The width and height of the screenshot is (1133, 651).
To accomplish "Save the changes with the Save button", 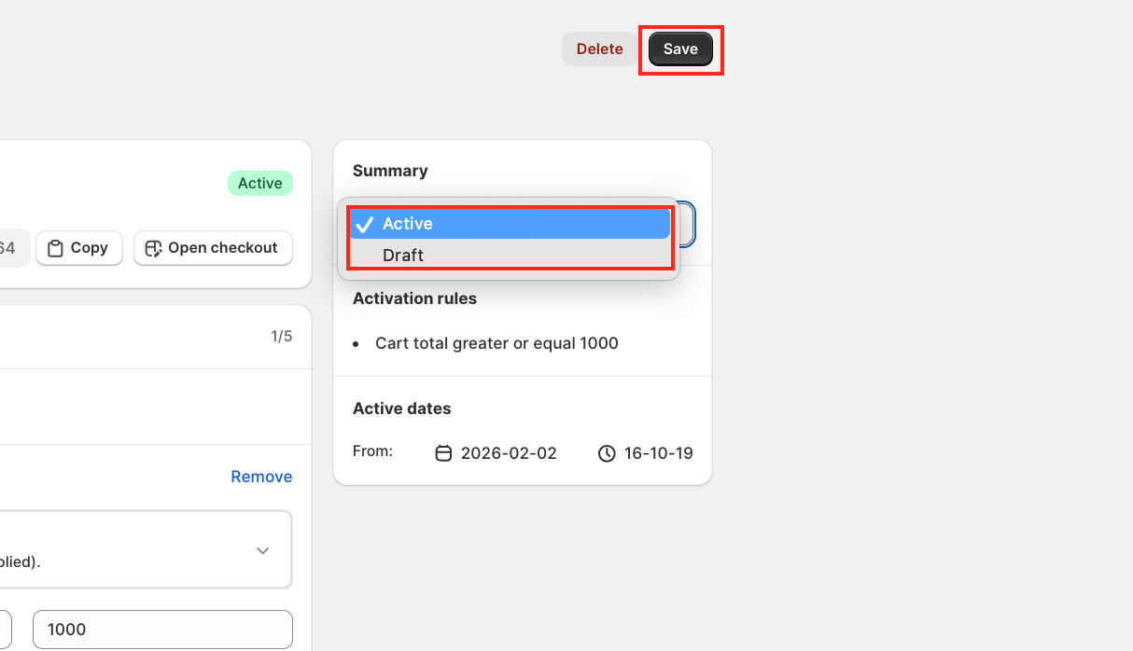I will coord(680,49).
